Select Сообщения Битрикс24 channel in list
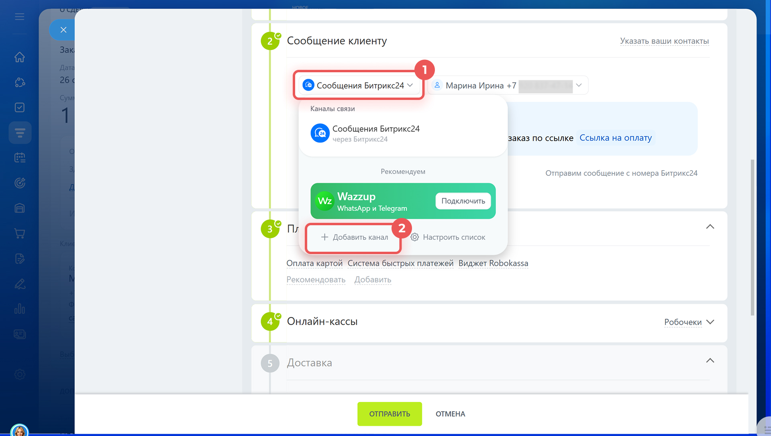This screenshot has width=771, height=436. (375, 133)
